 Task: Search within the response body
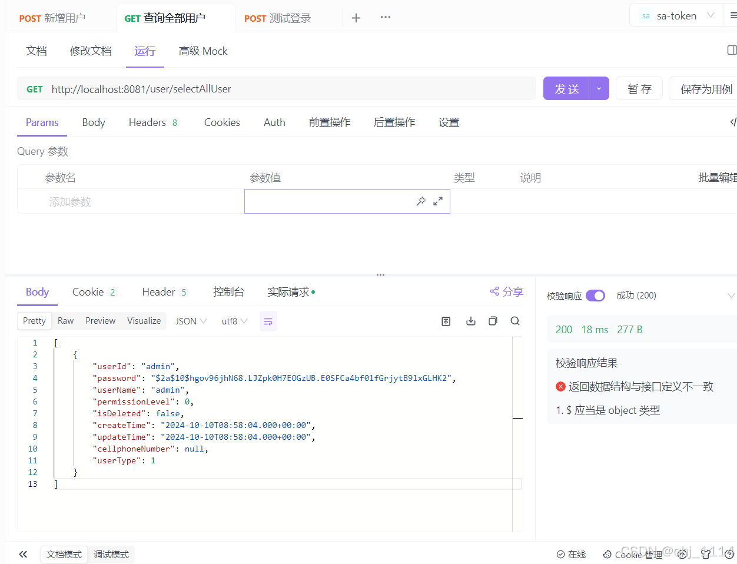point(514,321)
